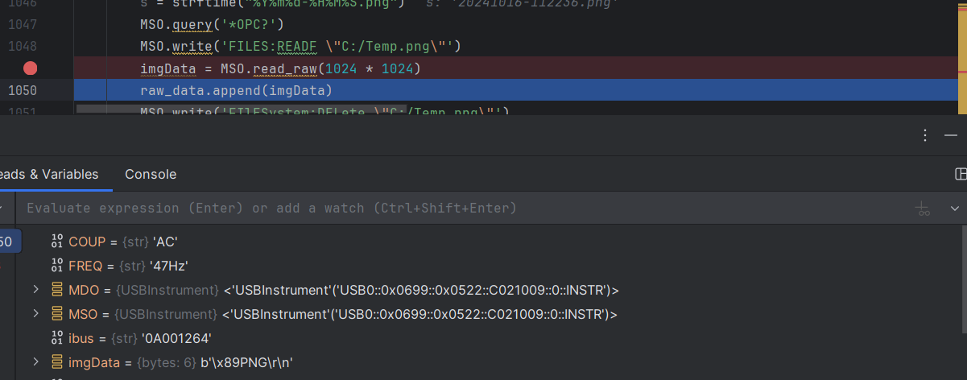Switch to the Console tab
Viewport: 967px width, 380px height.
click(151, 174)
